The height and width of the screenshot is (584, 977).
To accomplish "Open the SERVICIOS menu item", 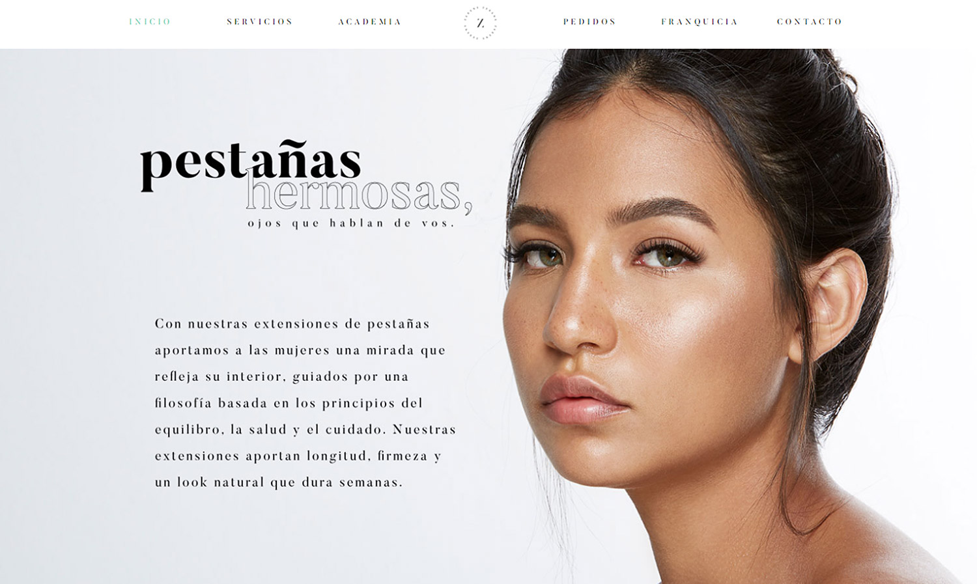I will pyautogui.click(x=260, y=21).
